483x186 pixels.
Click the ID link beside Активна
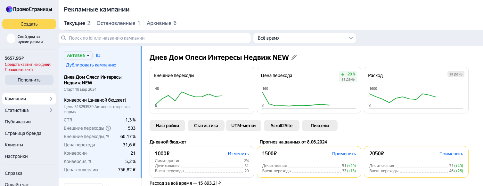click(98, 55)
